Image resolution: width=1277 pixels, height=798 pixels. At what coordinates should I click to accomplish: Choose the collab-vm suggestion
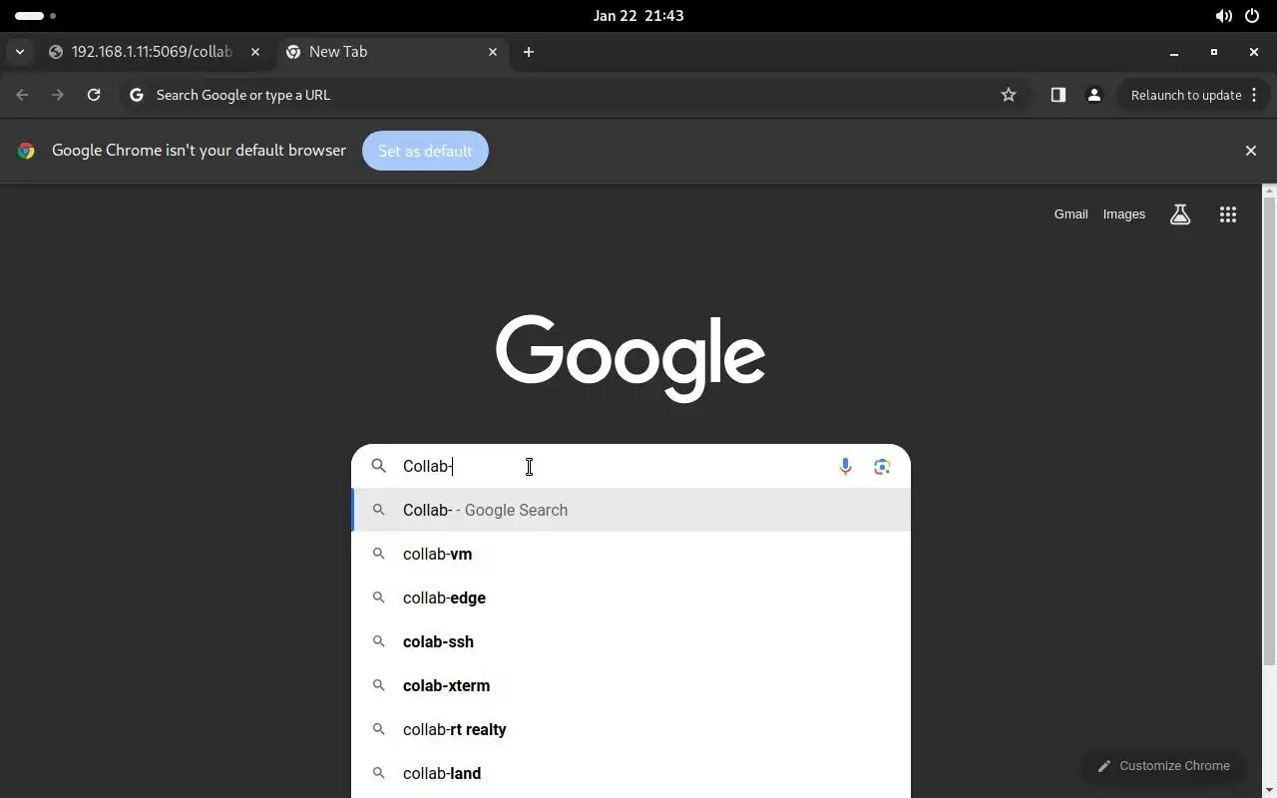(632, 554)
